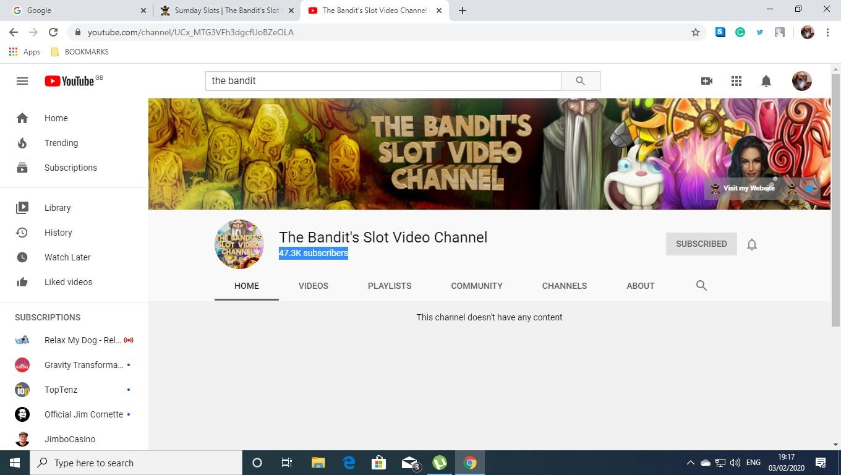Click the YouTube search input field
The height and width of the screenshot is (475, 841).
coord(383,81)
